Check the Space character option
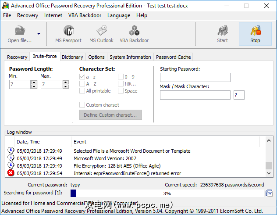 pos(121,91)
